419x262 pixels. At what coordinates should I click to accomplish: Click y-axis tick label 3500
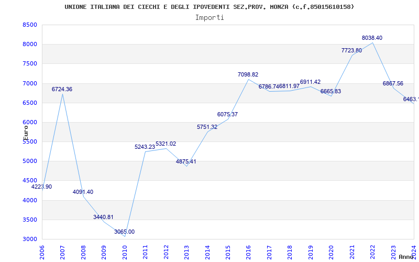pos(30,220)
